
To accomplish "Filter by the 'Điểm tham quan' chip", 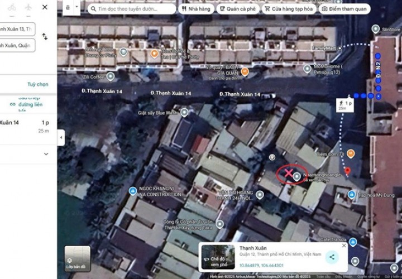I will (344, 9).
